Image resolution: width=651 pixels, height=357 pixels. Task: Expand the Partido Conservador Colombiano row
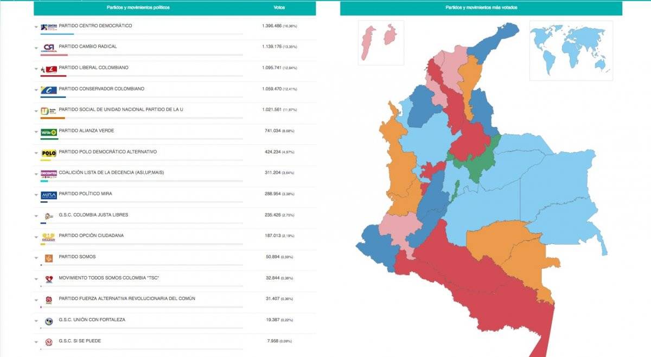click(x=36, y=90)
